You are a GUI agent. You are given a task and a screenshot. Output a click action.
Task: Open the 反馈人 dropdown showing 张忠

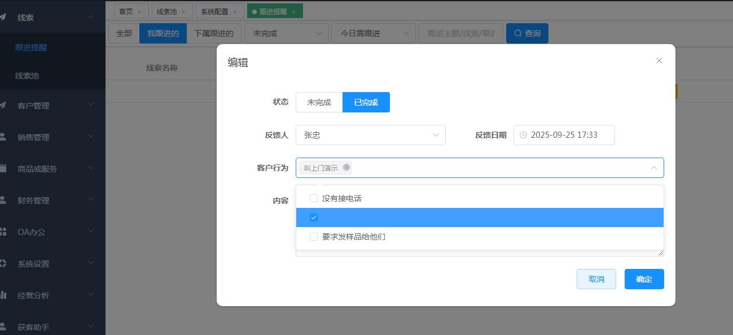pyautogui.click(x=370, y=135)
